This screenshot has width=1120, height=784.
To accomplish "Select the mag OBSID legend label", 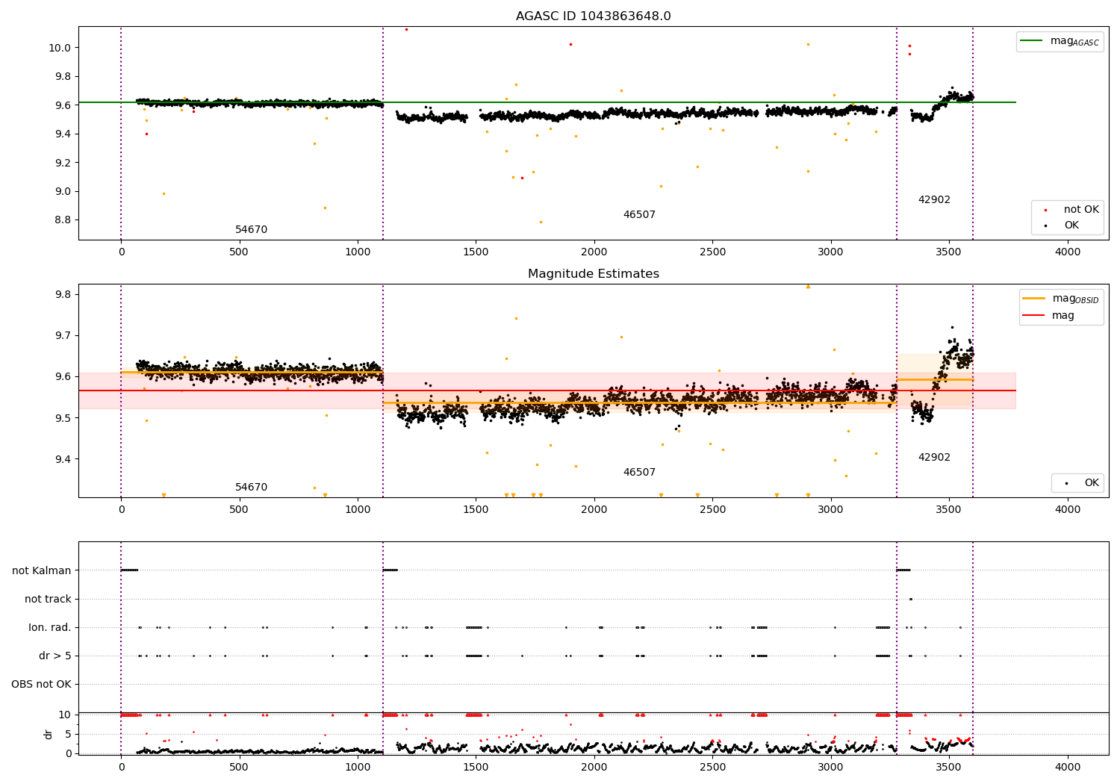I will tap(1075, 299).
